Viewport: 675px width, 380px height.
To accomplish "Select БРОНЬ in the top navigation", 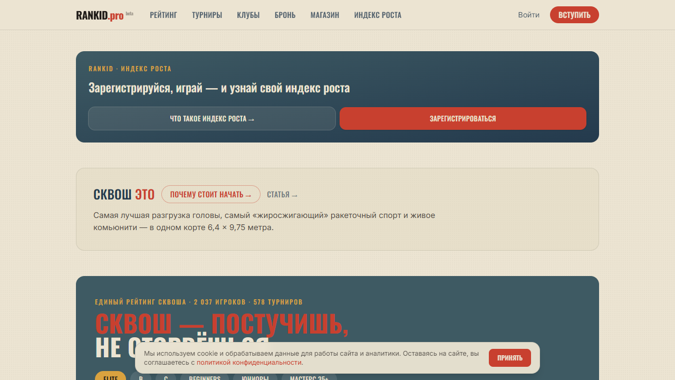I will tap(285, 15).
